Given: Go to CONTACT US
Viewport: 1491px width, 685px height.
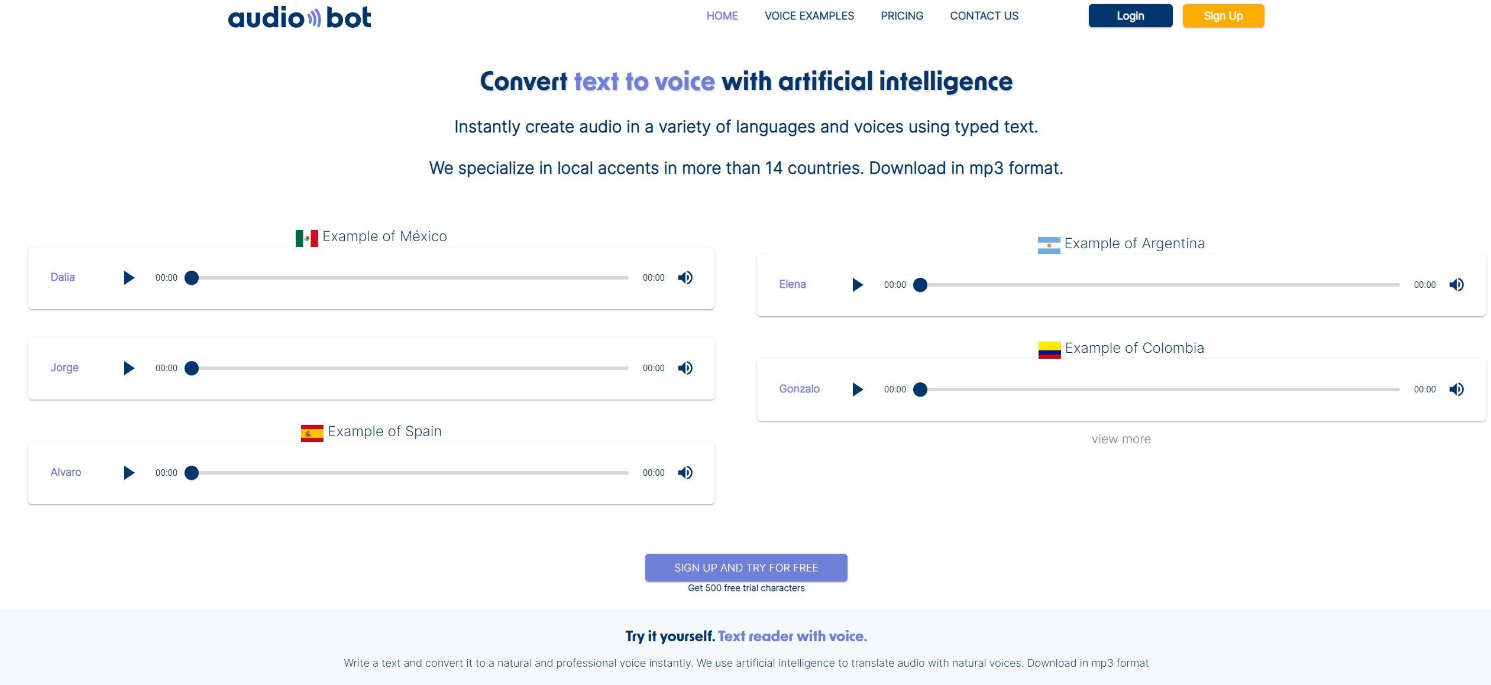Looking at the screenshot, I should point(984,15).
